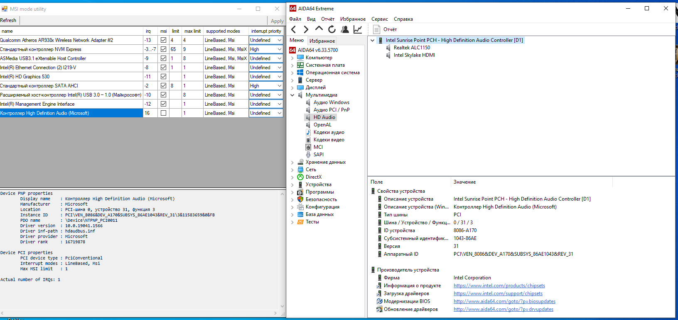This screenshot has height=320, width=678.
Task: Open interrupt priority dropdown for High Definition Audio
Action: (x=266, y=113)
